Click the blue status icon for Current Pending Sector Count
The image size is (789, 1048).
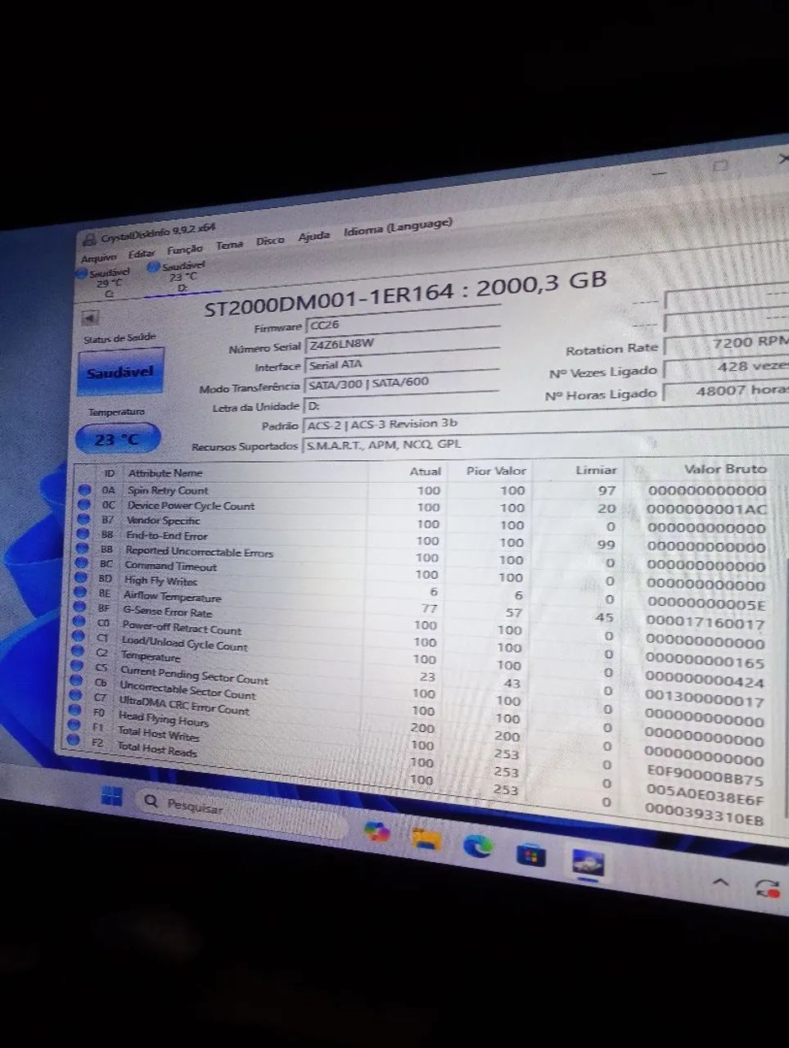pyautogui.click(x=76, y=666)
